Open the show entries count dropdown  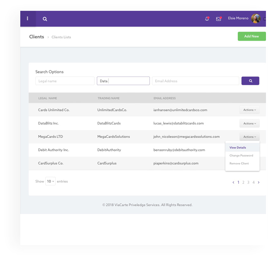point(51,182)
